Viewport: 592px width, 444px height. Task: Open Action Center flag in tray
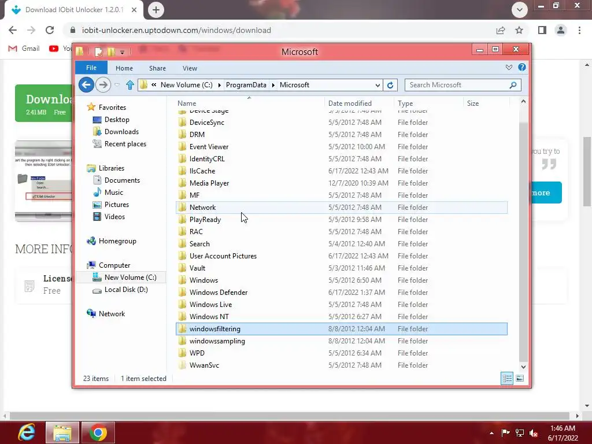[505, 432]
